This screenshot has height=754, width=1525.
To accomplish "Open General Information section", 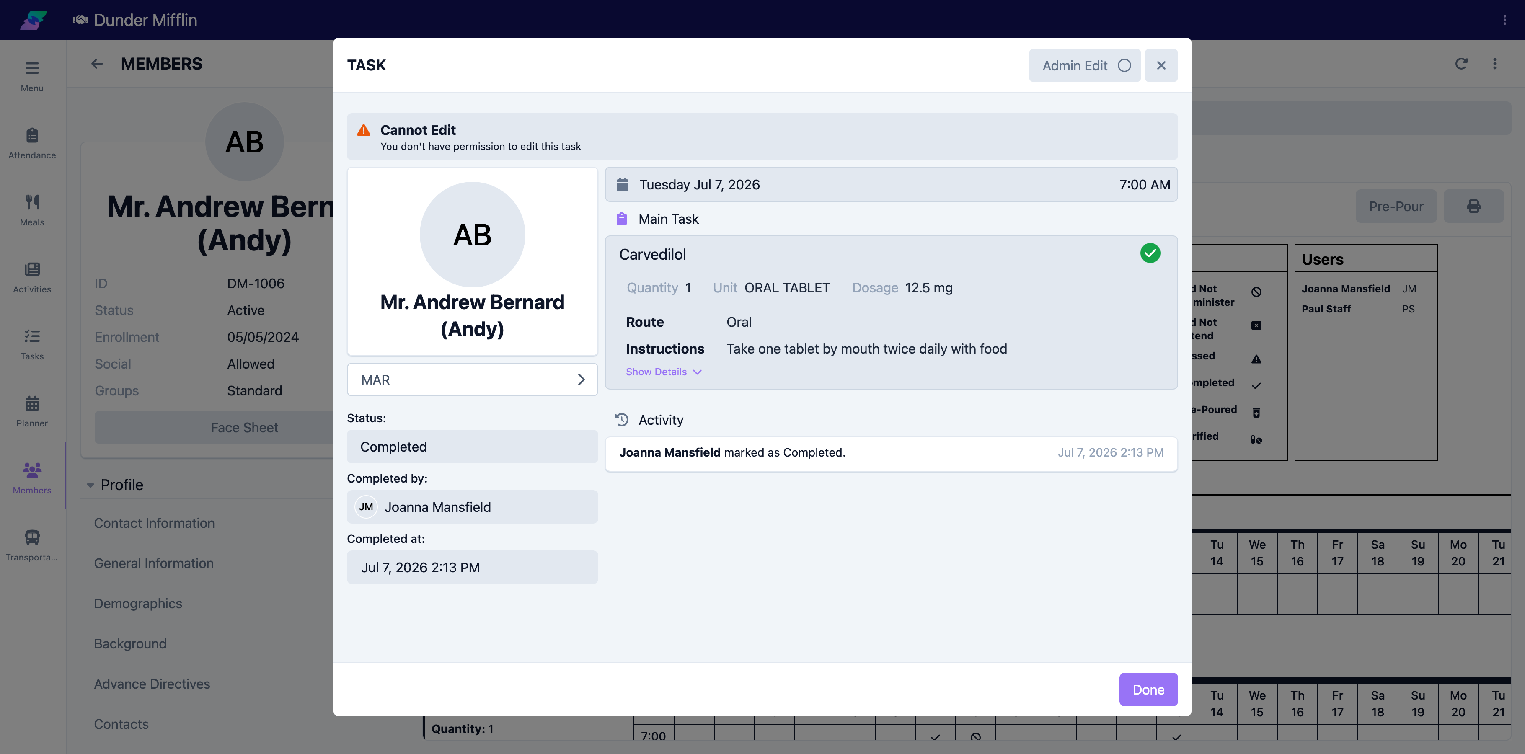I will pyautogui.click(x=153, y=563).
